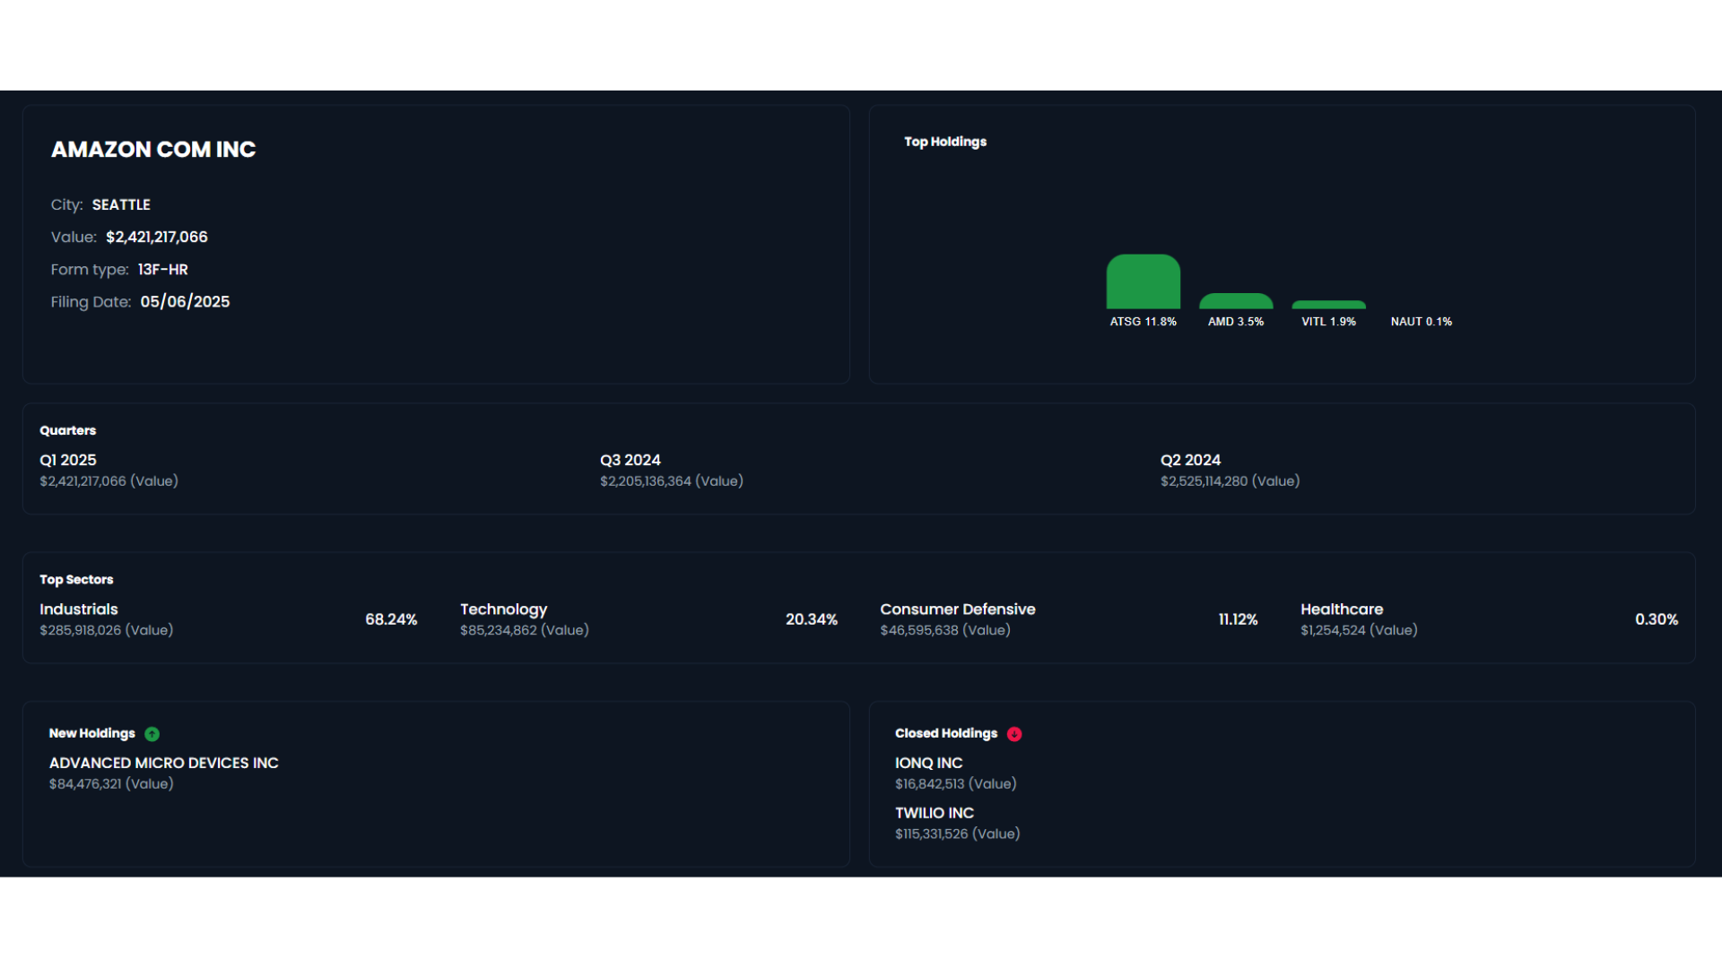Select the Q1 2025 quarter
The width and height of the screenshot is (1722, 968).
pos(68,460)
